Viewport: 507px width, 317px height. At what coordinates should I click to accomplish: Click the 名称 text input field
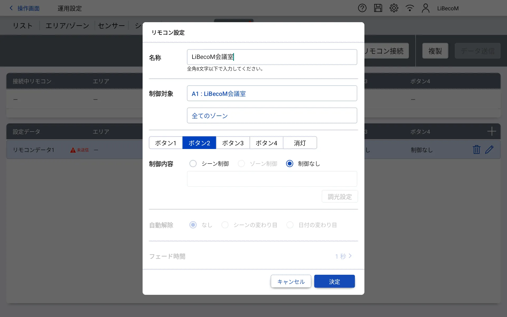[x=272, y=57]
